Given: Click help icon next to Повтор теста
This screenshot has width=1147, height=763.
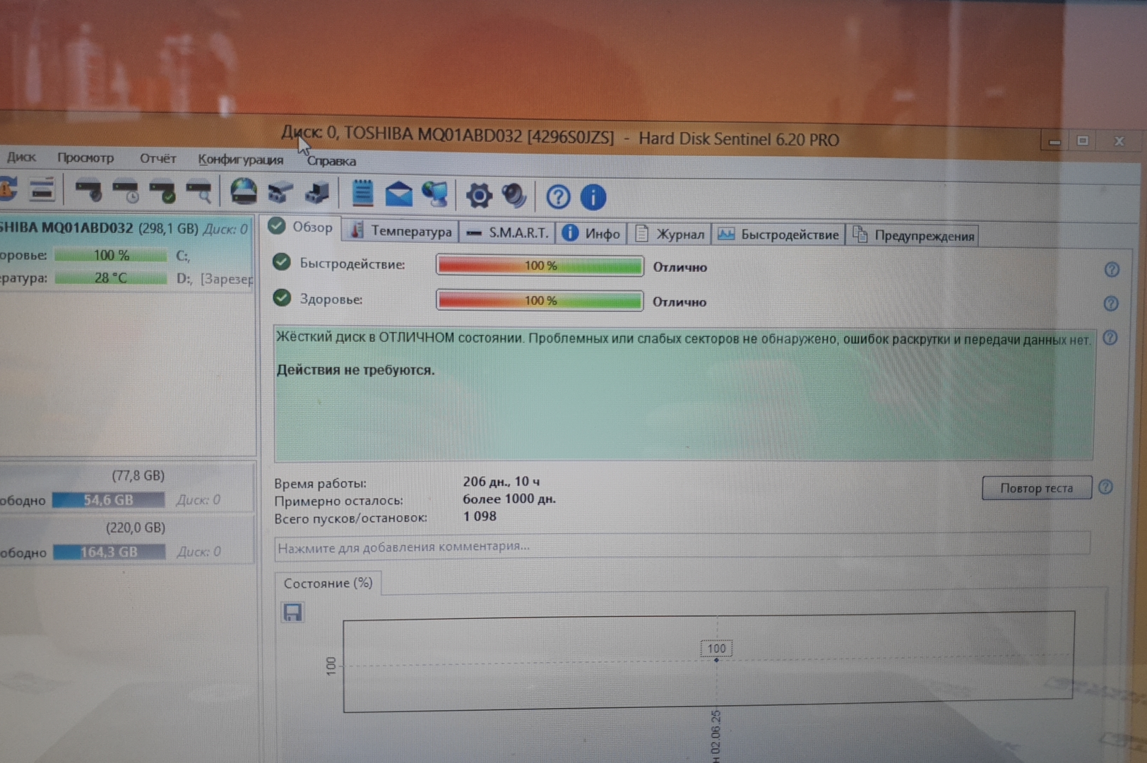Looking at the screenshot, I should [1106, 487].
